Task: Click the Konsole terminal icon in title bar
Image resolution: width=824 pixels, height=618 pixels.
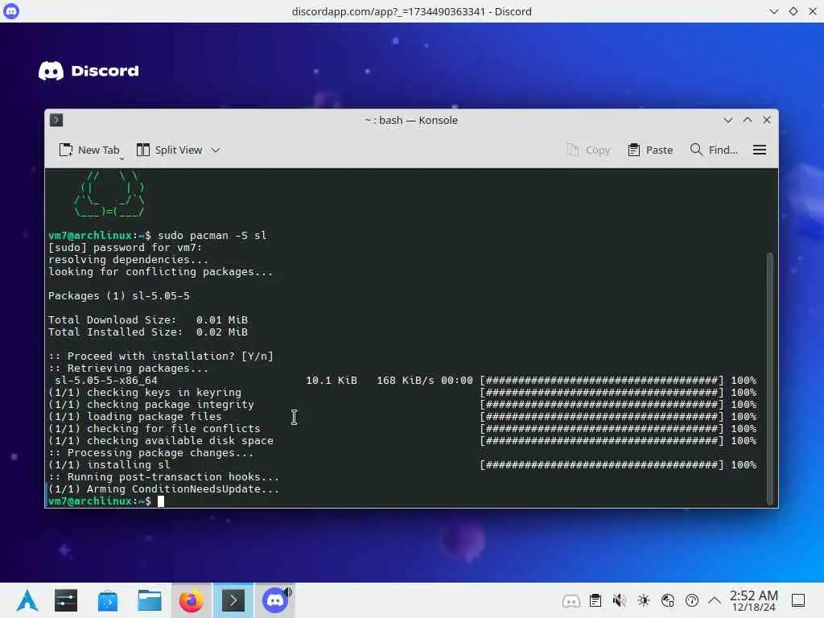Action: tap(56, 121)
